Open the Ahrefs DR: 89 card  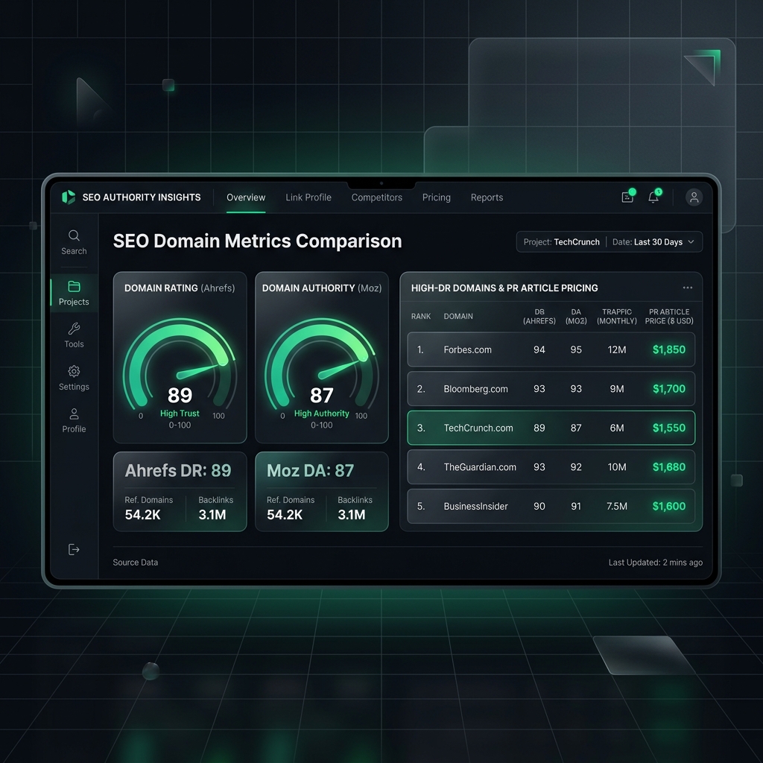point(180,492)
